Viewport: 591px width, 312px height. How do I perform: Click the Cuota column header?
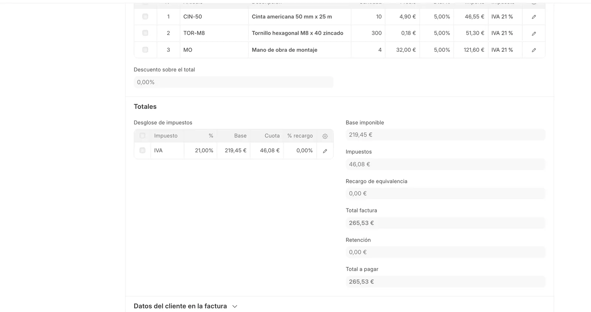click(x=272, y=136)
